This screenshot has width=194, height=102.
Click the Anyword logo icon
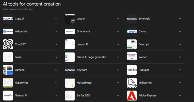click(70, 70)
